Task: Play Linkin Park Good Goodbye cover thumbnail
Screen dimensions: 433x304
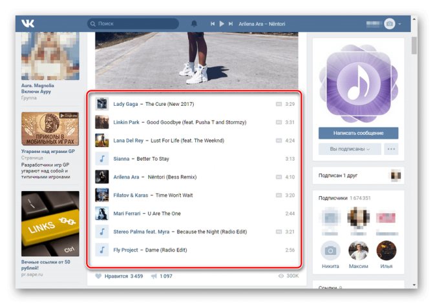Action: (102, 122)
